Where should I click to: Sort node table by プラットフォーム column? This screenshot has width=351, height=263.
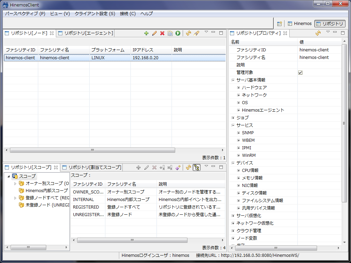tap(110, 50)
